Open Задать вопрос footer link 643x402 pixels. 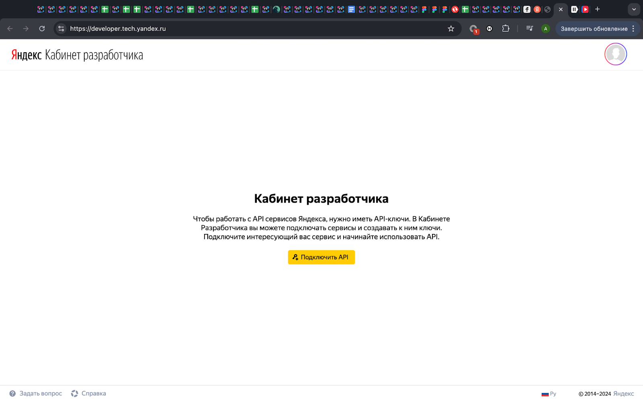click(x=36, y=394)
